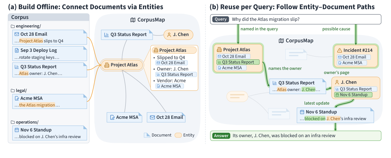The width and height of the screenshot is (391, 158).
Task: Click '…rotate staging keys…' snippet text
Action: pos(37,57)
